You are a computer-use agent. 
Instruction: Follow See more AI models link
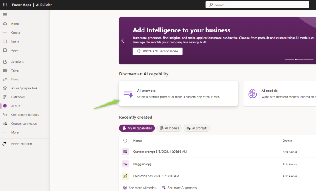(x=140, y=188)
